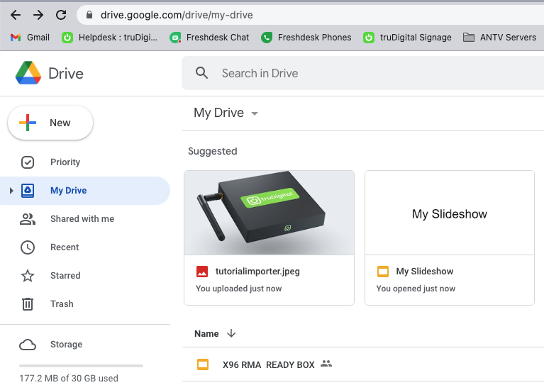The height and width of the screenshot is (385, 544).
Task: Open the Gmail bookmark
Action: [30, 38]
